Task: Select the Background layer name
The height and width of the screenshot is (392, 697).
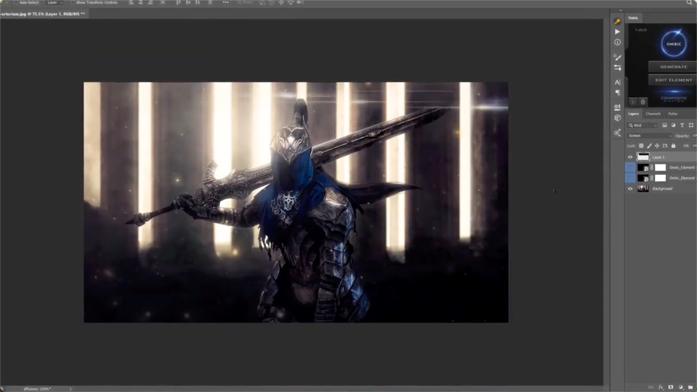Action: [x=662, y=189]
